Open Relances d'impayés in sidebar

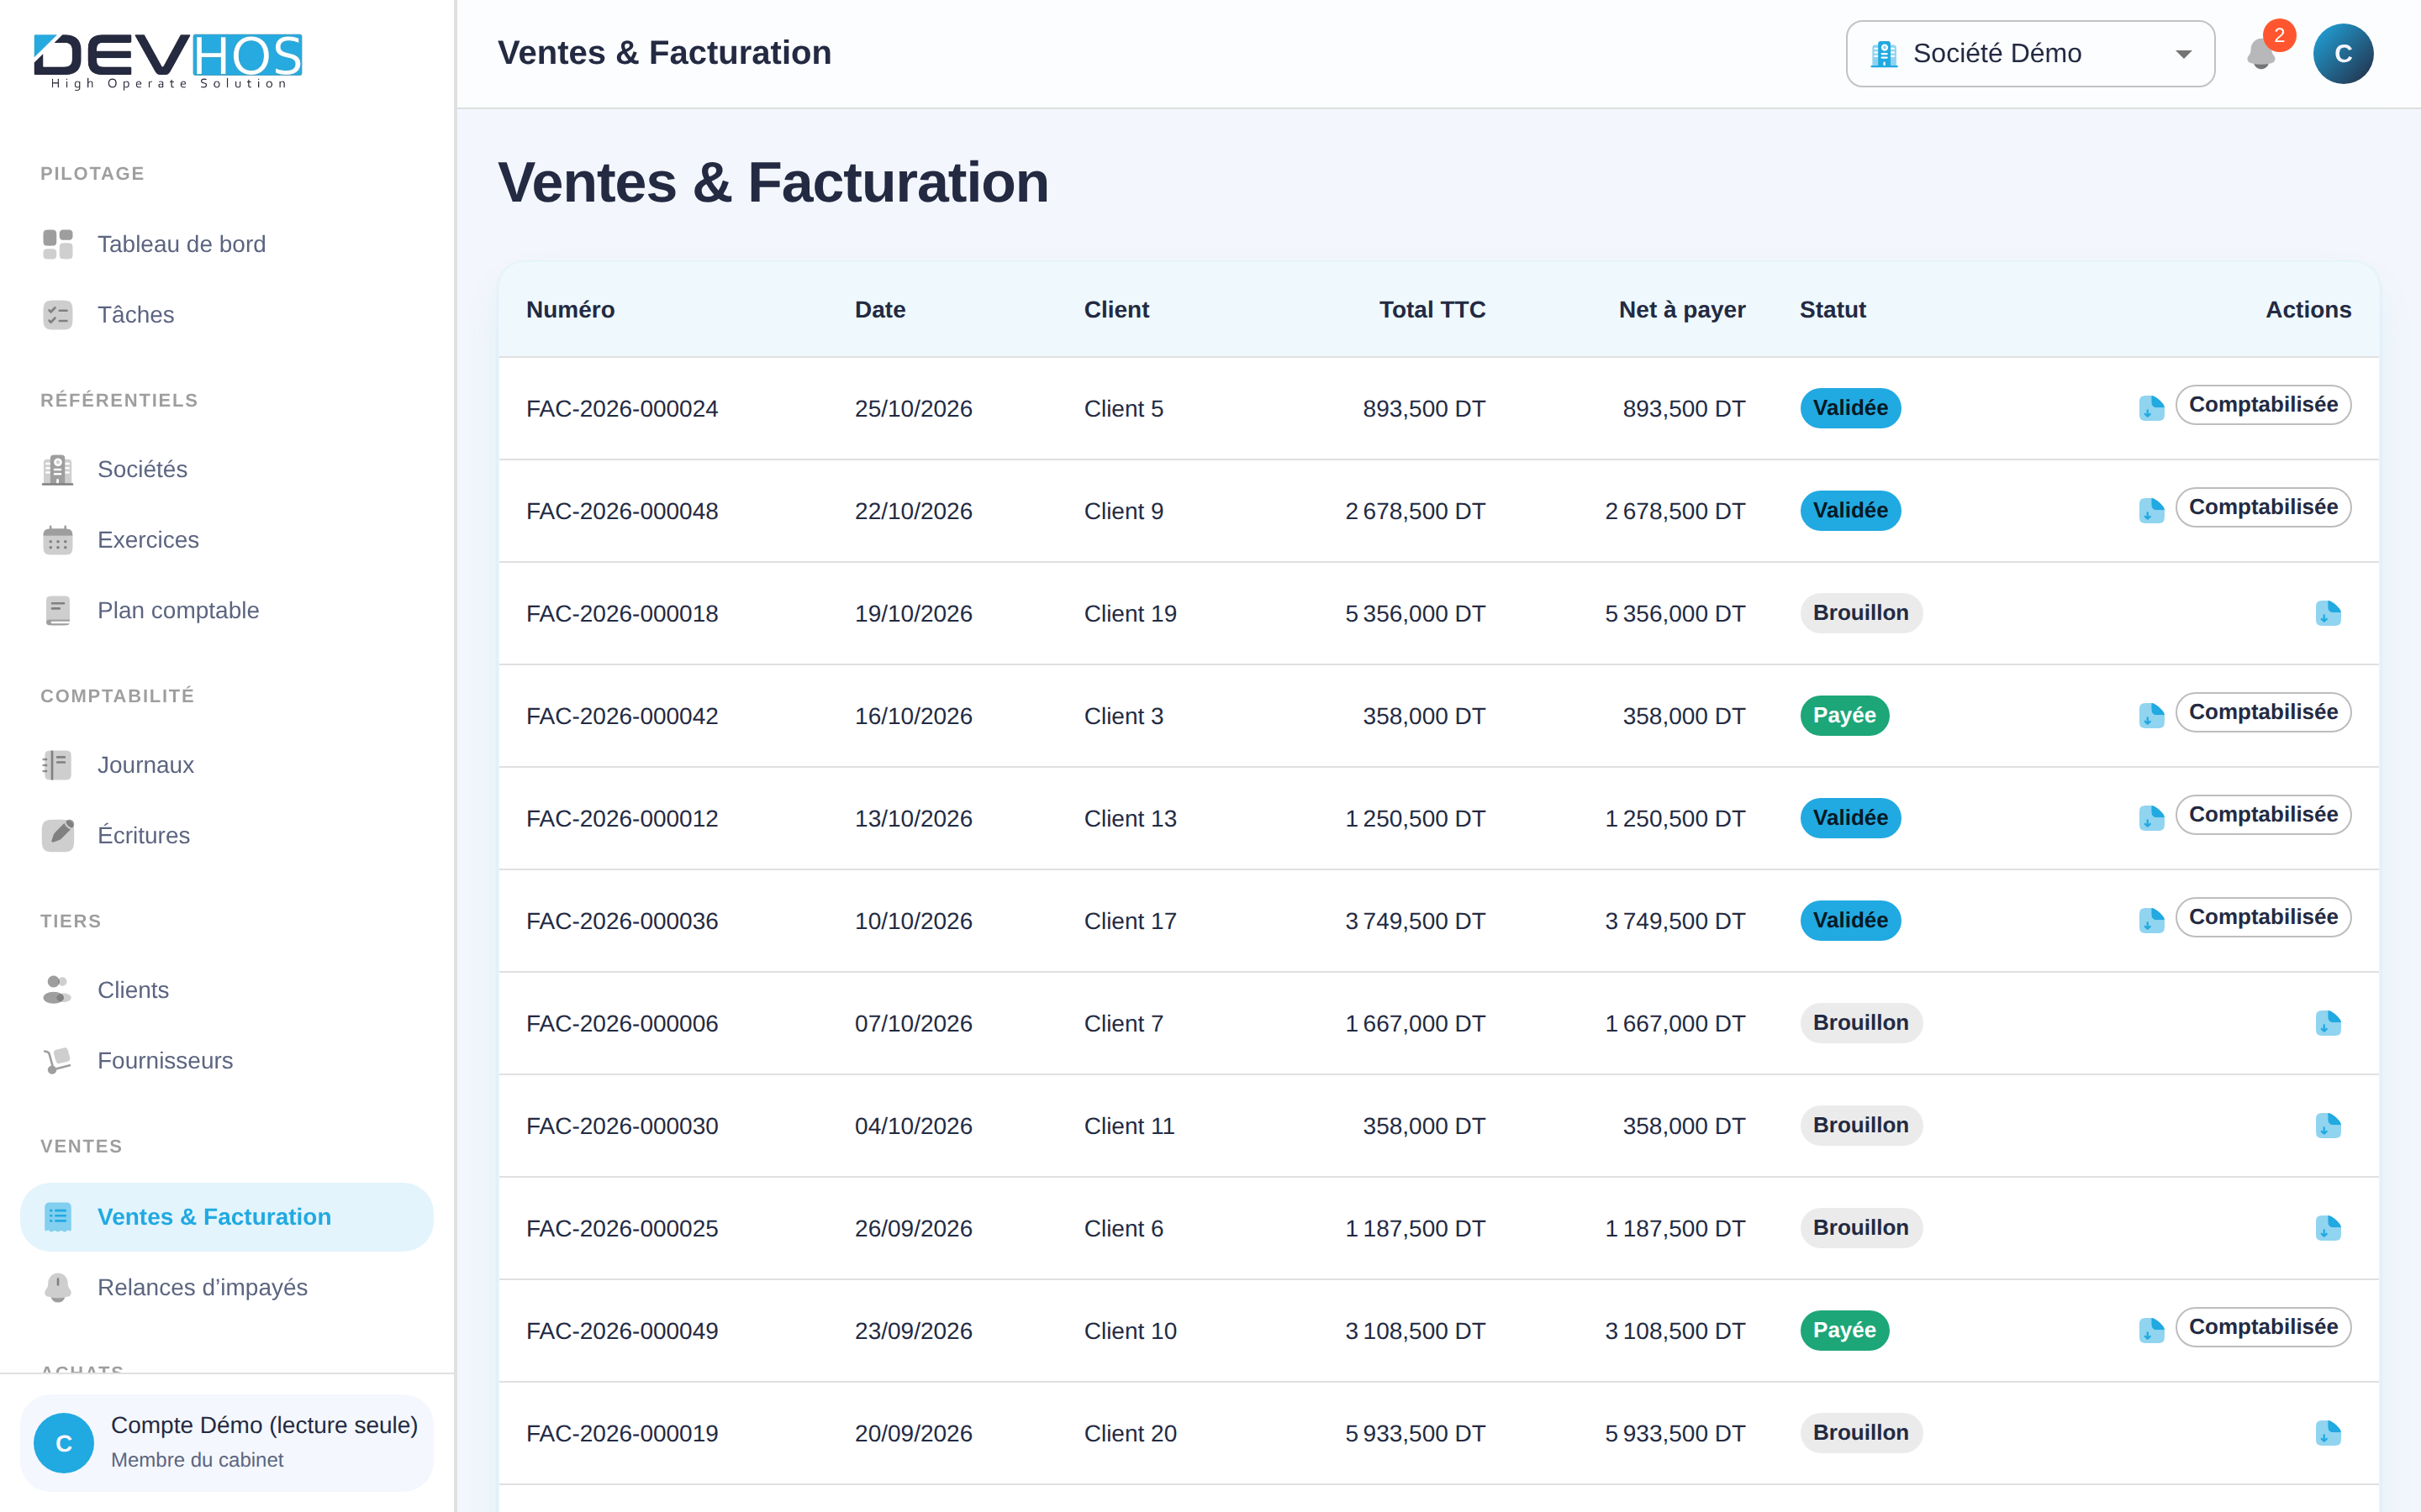(226, 1287)
